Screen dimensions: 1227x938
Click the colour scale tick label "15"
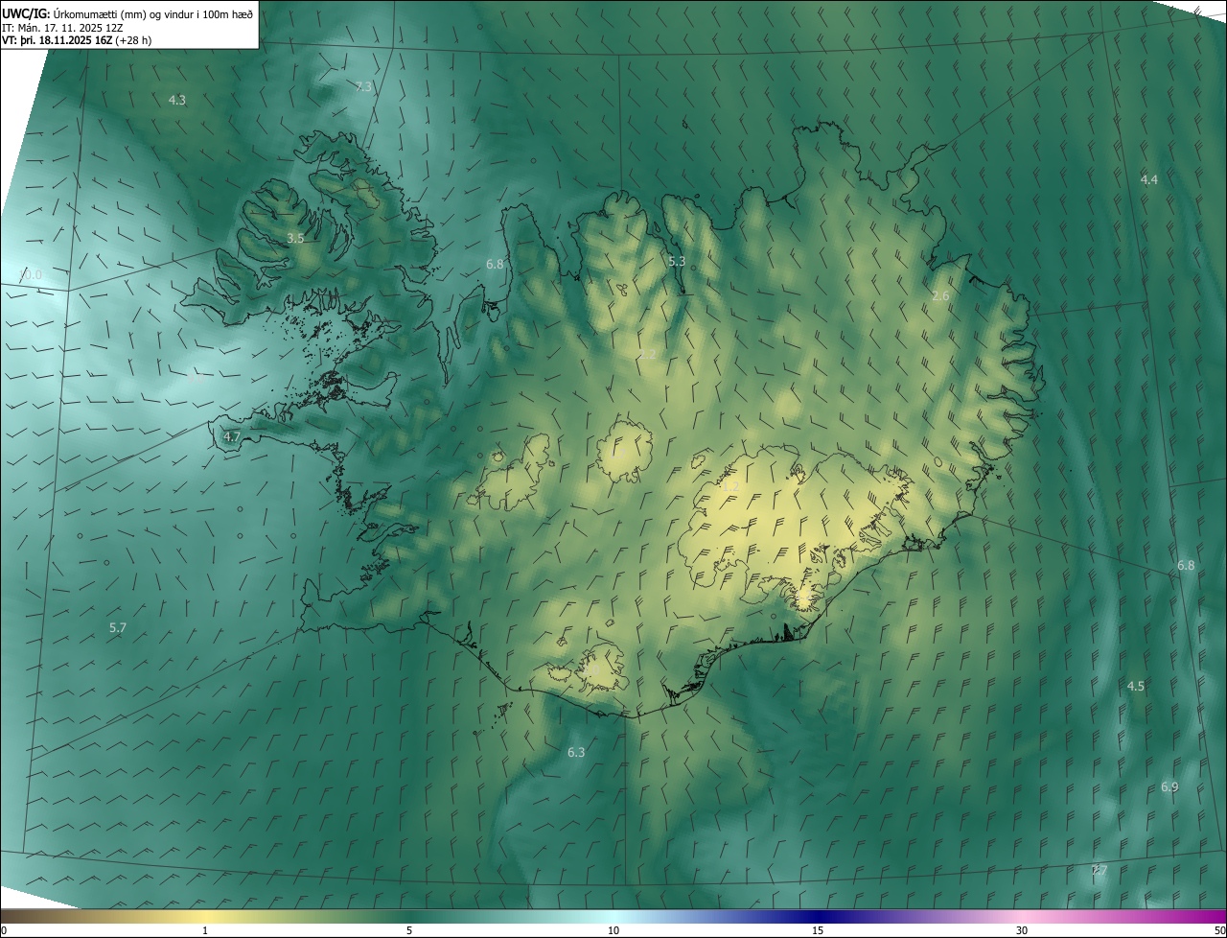(x=818, y=930)
